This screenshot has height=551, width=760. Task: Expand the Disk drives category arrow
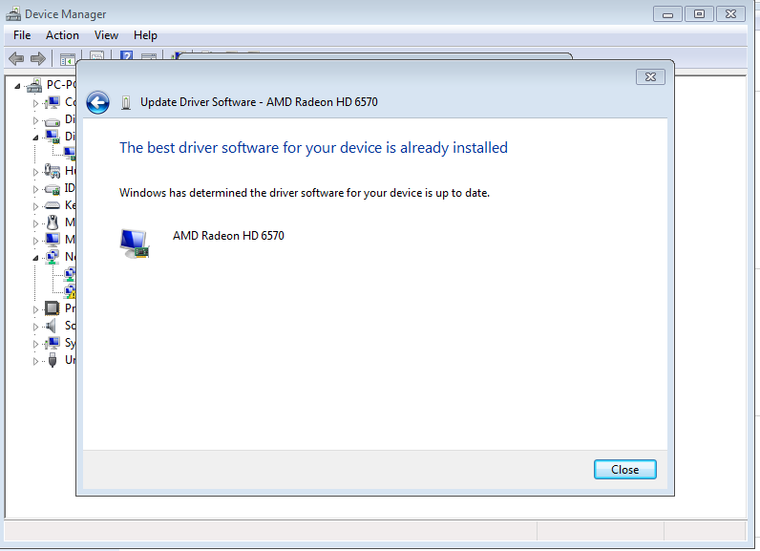tap(35, 120)
